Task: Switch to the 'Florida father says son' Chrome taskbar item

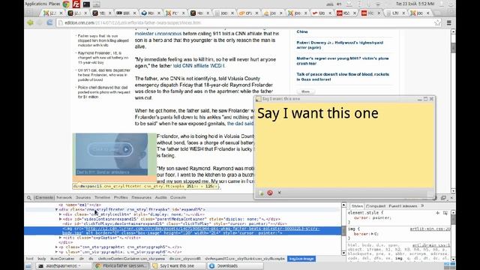Action: tap(121, 266)
